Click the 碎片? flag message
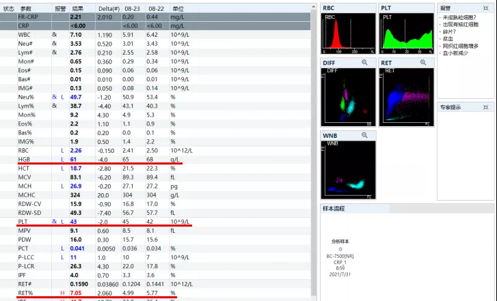Image resolution: width=497 pixels, height=301 pixels. (x=449, y=31)
